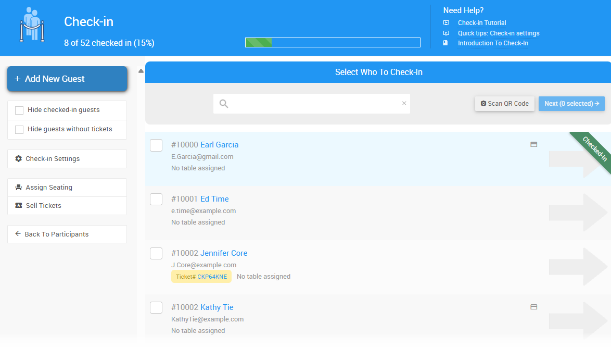Open Jennifer Core's guest profile link
Screen dimensions: 611x348
[223, 253]
